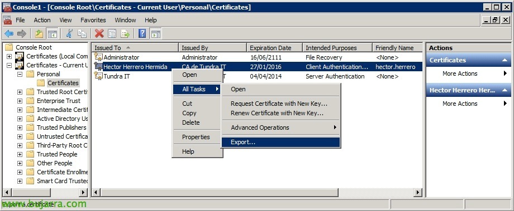Collapse the Hector Herrero Her... Actions section
This screenshot has height=211, width=514.
coord(505,90)
